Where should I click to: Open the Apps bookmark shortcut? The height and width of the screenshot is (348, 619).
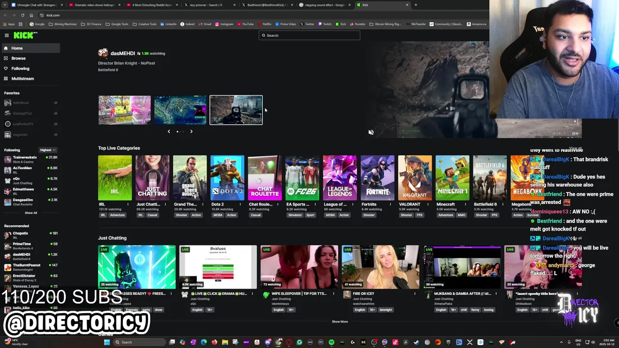tap(10, 24)
